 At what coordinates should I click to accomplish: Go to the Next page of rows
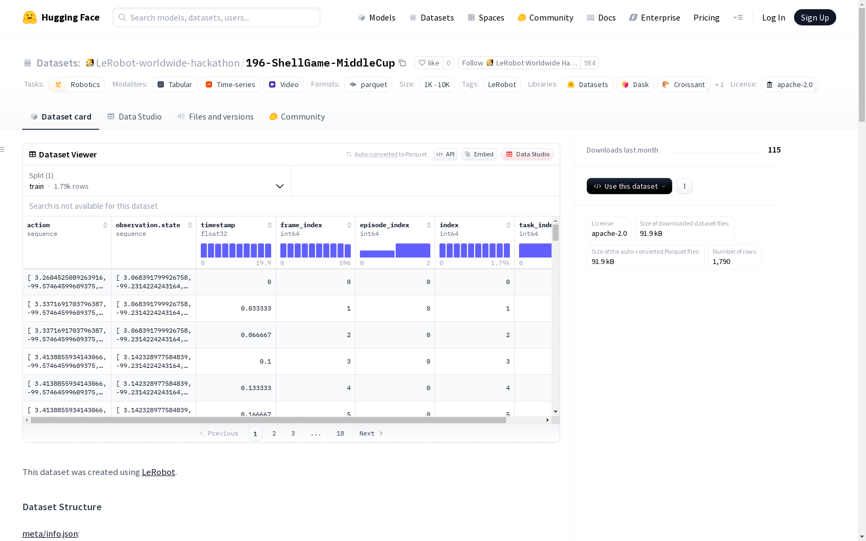371,433
